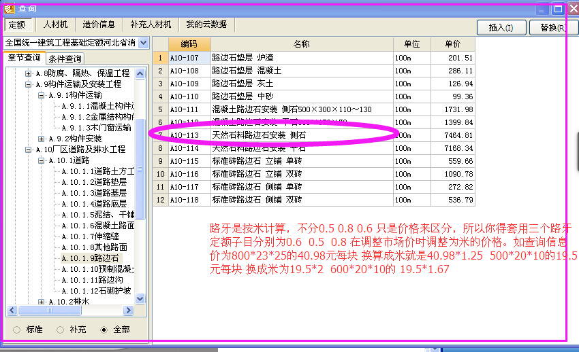The width and height of the screenshot is (579, 352).
Task: Click price cell 7464.81
Action: click(453, 135)
